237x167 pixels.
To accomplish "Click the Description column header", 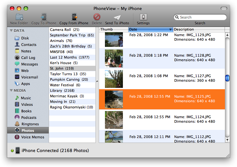I will coord(199,29).
